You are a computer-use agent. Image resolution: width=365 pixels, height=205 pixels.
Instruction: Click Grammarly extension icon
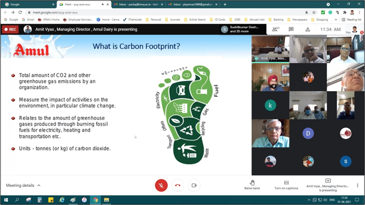330,12
